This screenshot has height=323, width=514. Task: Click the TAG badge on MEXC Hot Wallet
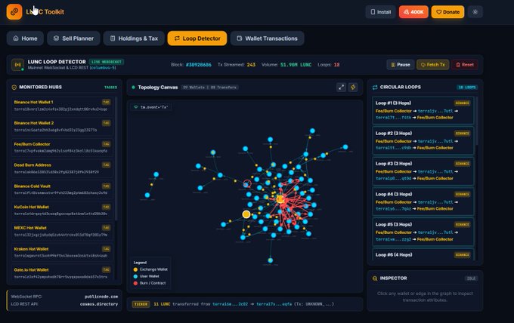pos(106,228)
